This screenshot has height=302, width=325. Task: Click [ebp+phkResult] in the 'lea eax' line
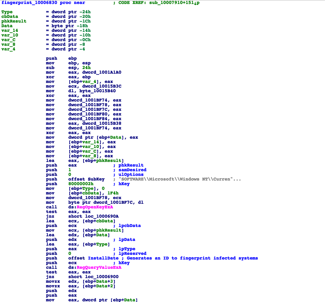103,161
